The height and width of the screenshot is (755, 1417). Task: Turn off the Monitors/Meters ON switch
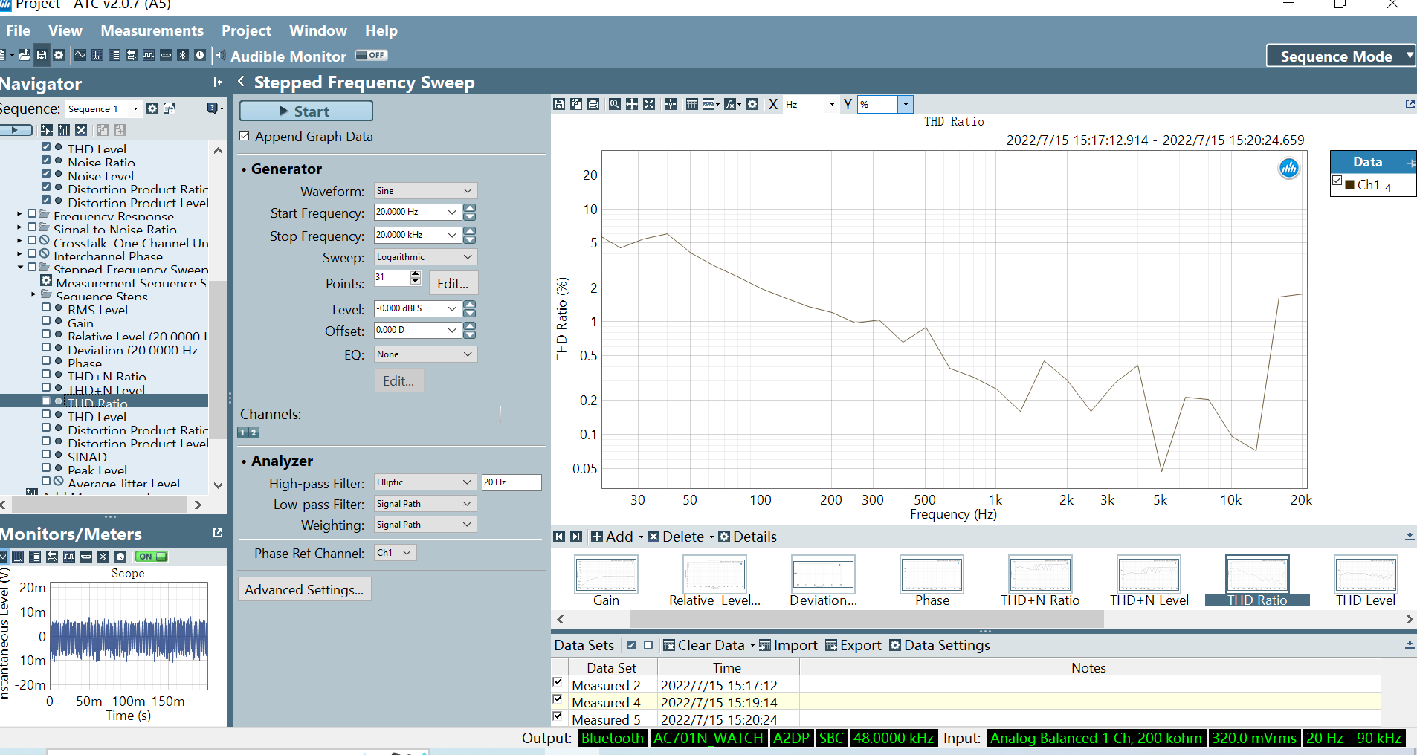click(152, 556)
